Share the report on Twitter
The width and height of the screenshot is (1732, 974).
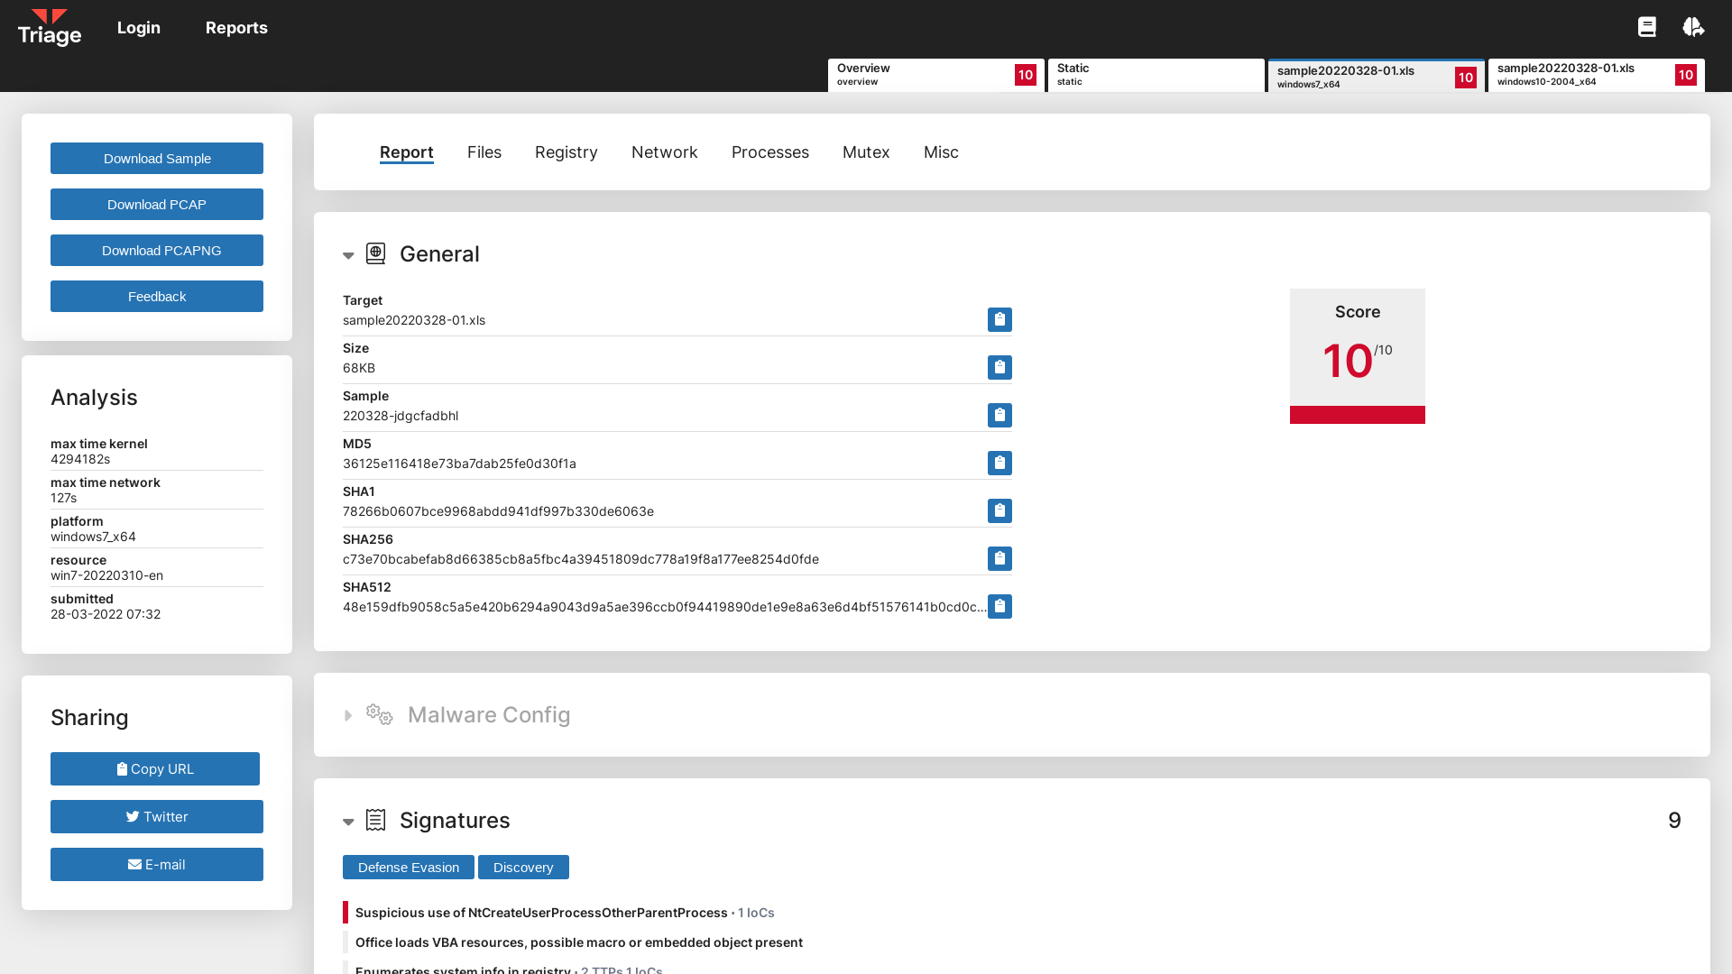click(x=157, y=817)
